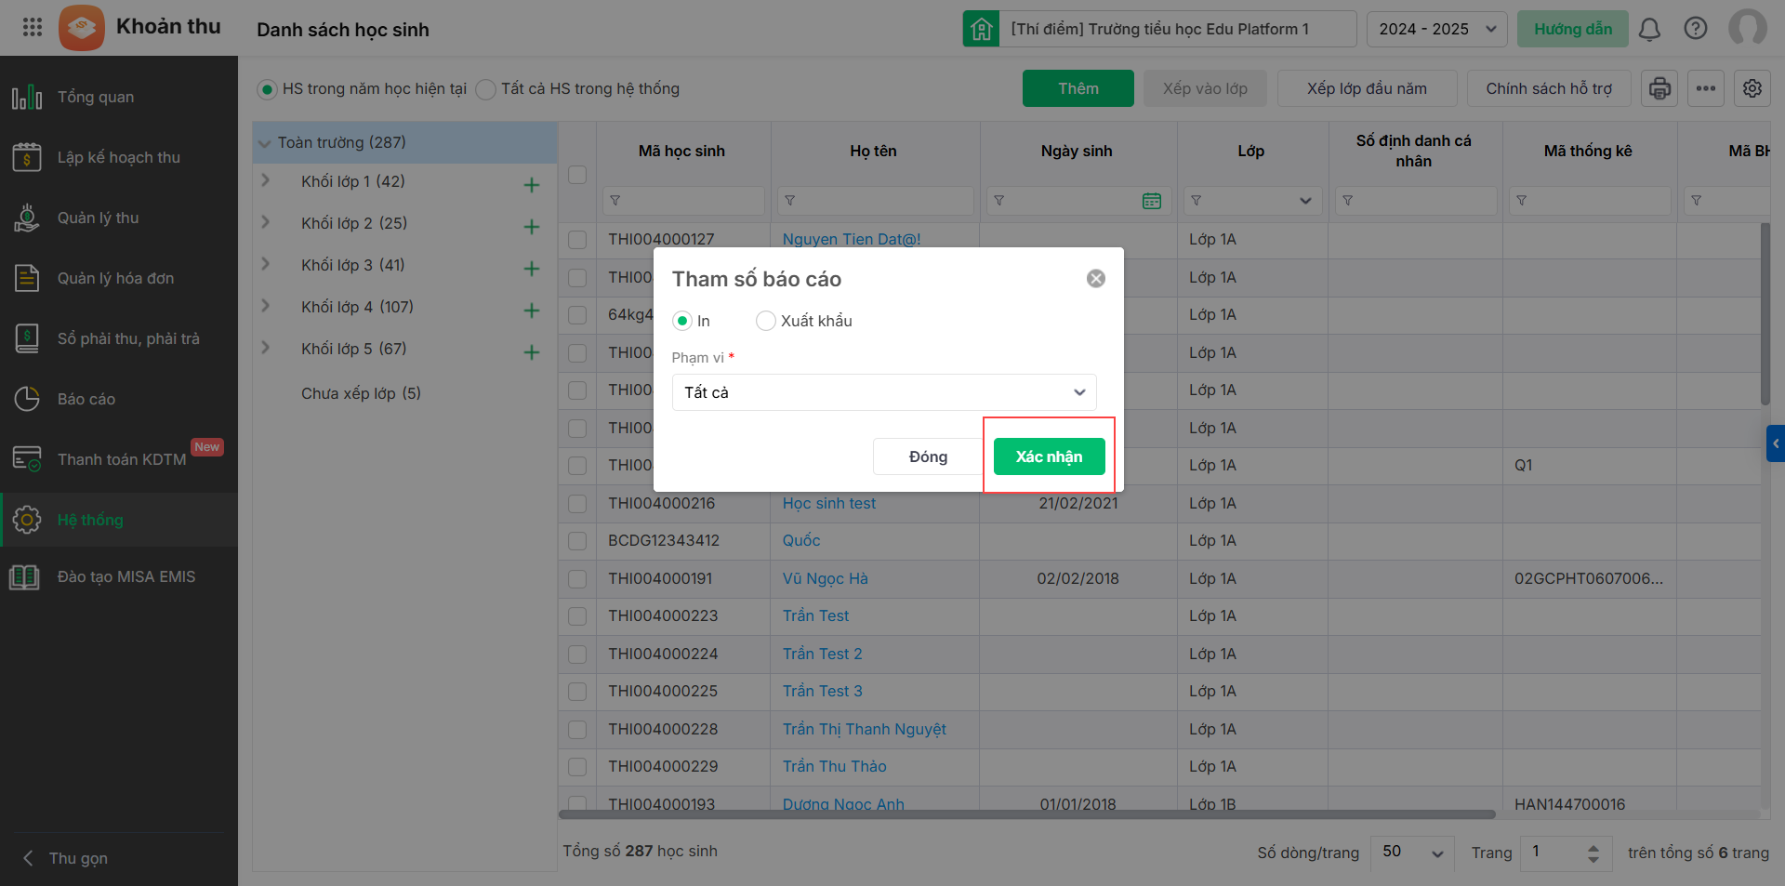Screen dimensions: 1785x886
Task: Click the notification bell icon
Action: point(1649,30)
